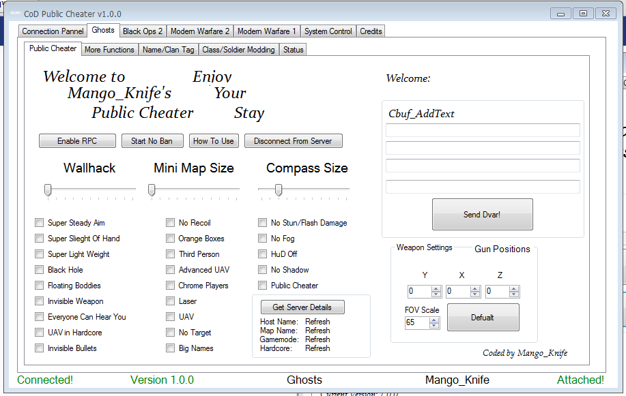Decrease the Y gun position value
This screenshot has width=626, height=396.
[436, 294]
